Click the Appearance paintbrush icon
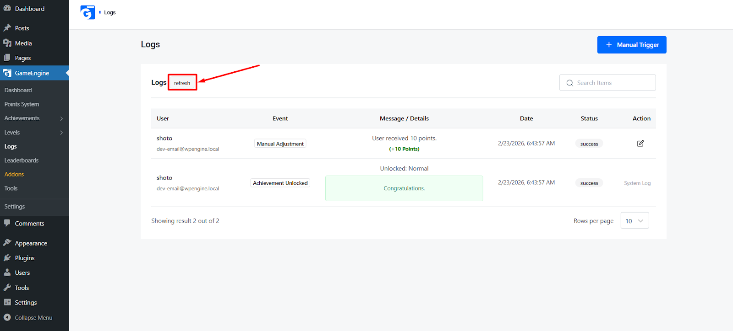 (x=7, y=243)
